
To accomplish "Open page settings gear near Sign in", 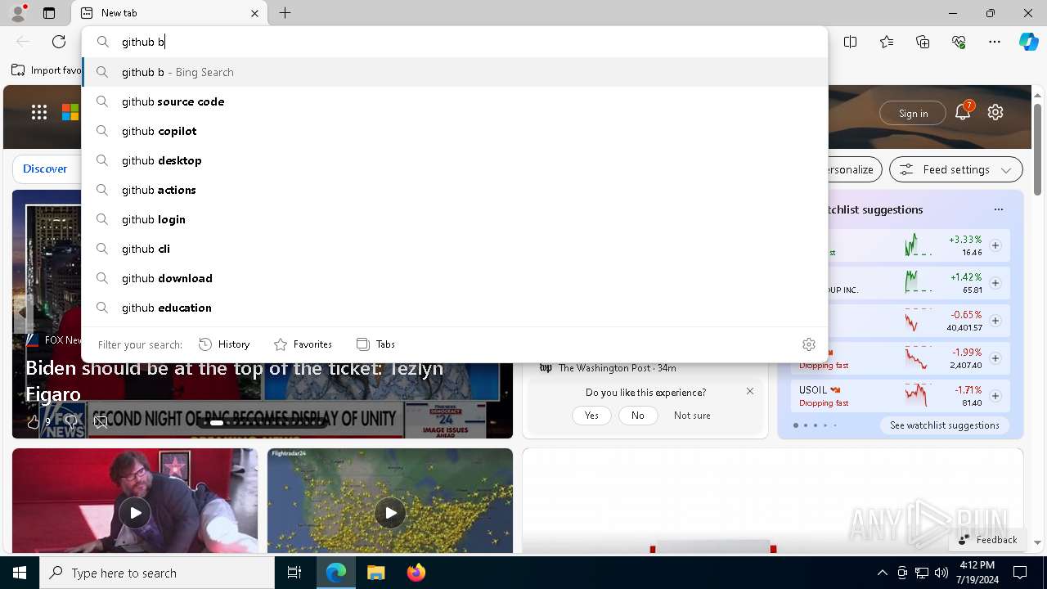I will (x=995, y=113).
